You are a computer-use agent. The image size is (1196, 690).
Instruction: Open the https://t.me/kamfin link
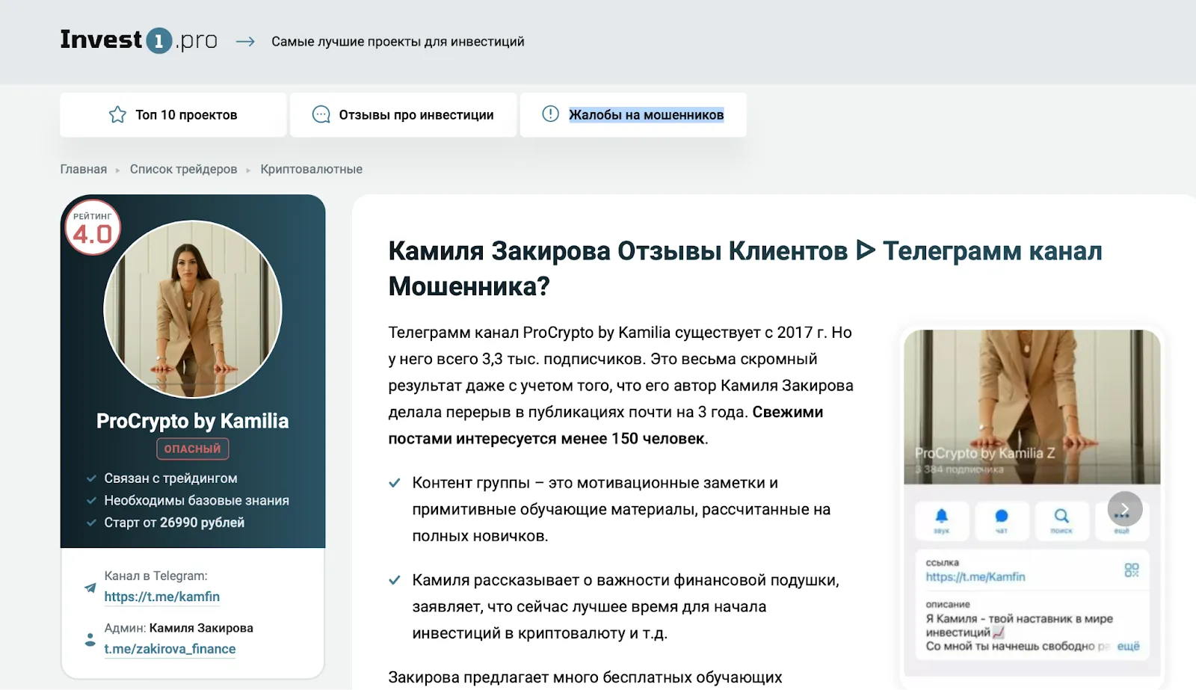(x=162, y=597)
